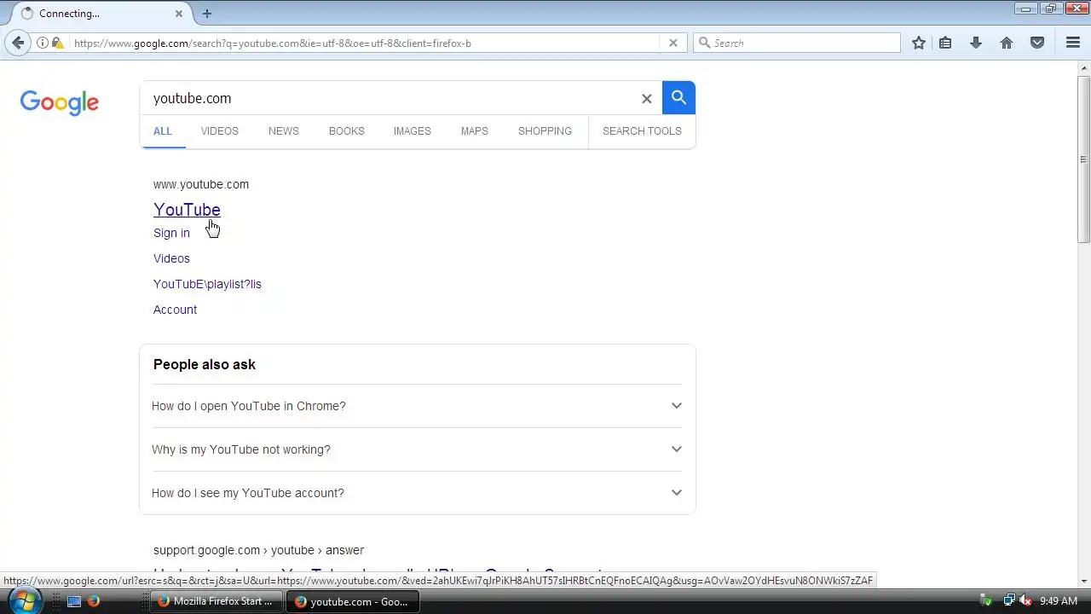Expand 'How do I see my YouTube account?'

(x=418, y=493)
